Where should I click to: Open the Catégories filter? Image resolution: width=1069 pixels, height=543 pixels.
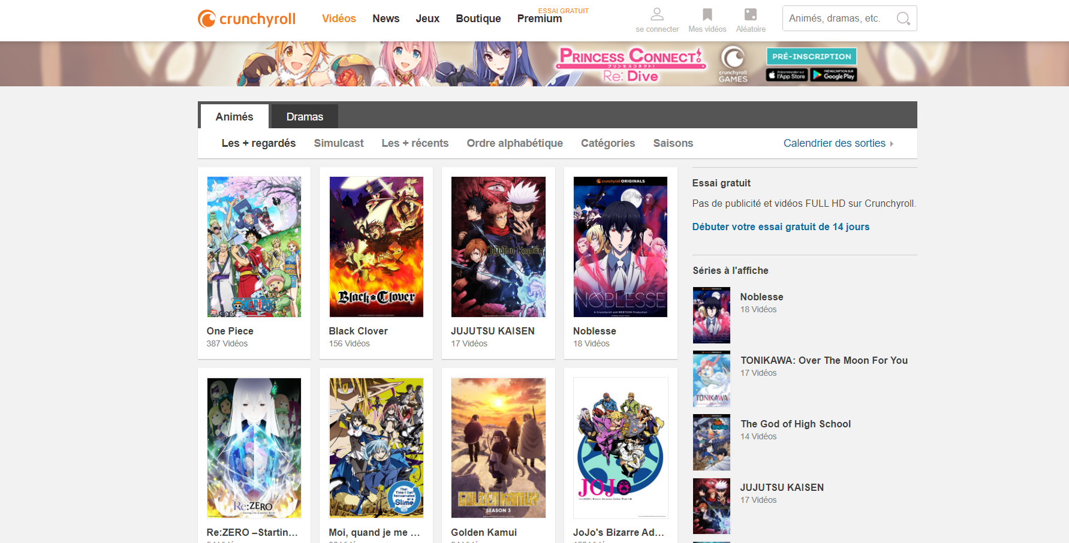[607, 143]
